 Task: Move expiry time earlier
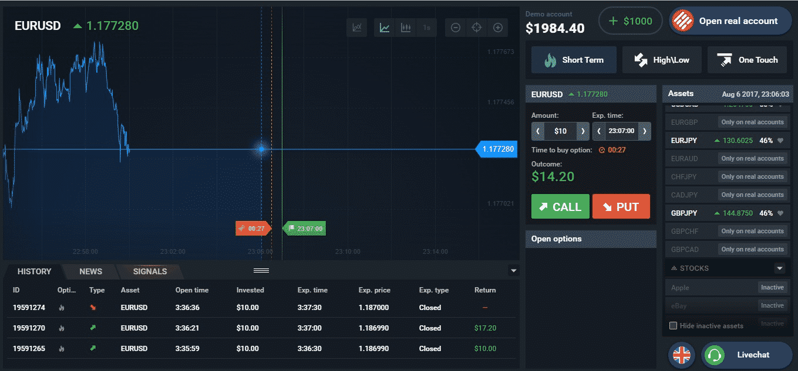(599, 131)
